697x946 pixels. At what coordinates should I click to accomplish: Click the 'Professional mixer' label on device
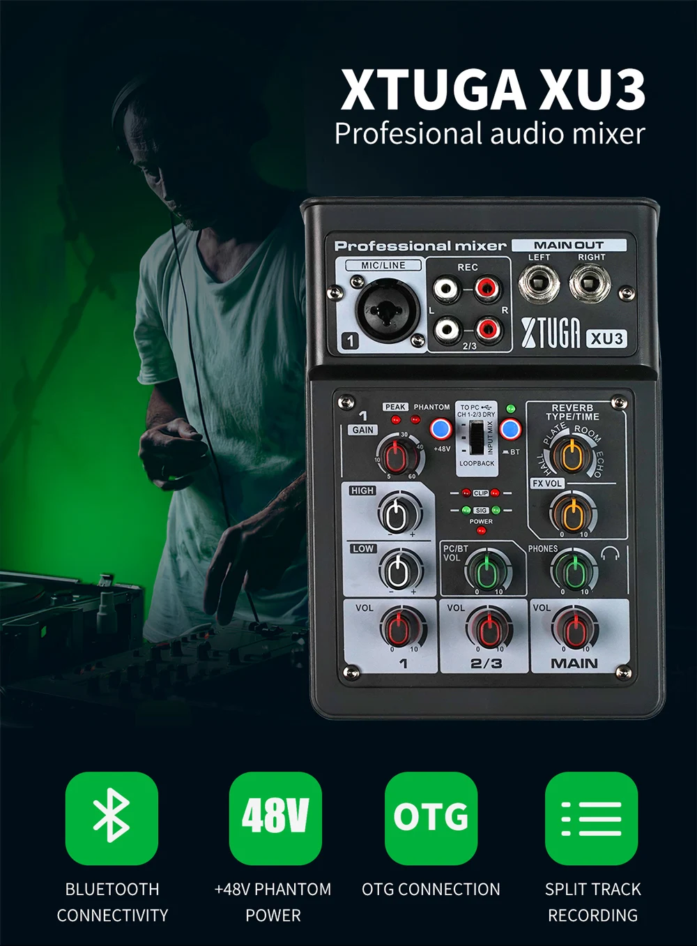420,246
